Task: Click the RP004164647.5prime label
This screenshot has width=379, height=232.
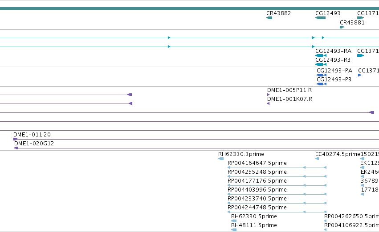Action: coord(257,163)
